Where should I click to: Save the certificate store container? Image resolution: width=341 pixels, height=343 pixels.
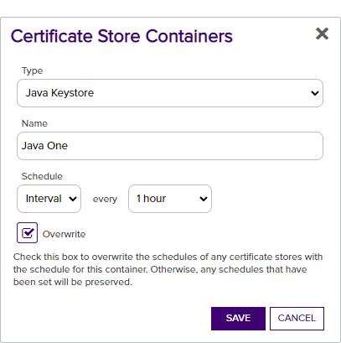pyautogui.click(x=238, y=319)
